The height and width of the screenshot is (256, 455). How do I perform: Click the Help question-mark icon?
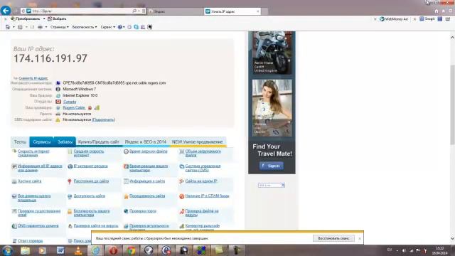[120, 27]
